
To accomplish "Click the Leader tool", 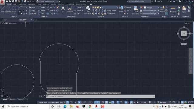I will 78,11.
